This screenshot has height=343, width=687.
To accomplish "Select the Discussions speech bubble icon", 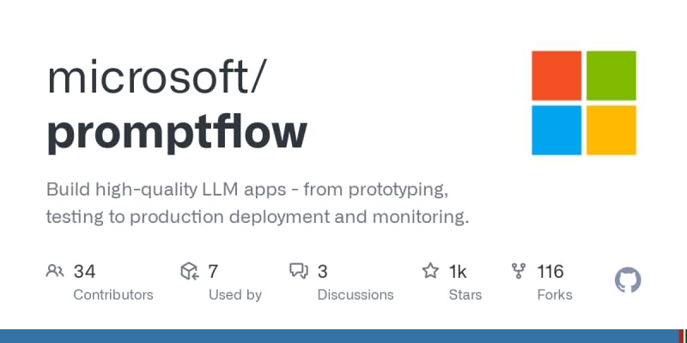I will tap(299, 272).
